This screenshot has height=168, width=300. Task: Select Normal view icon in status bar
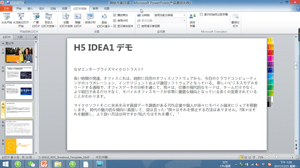point(242,157)
